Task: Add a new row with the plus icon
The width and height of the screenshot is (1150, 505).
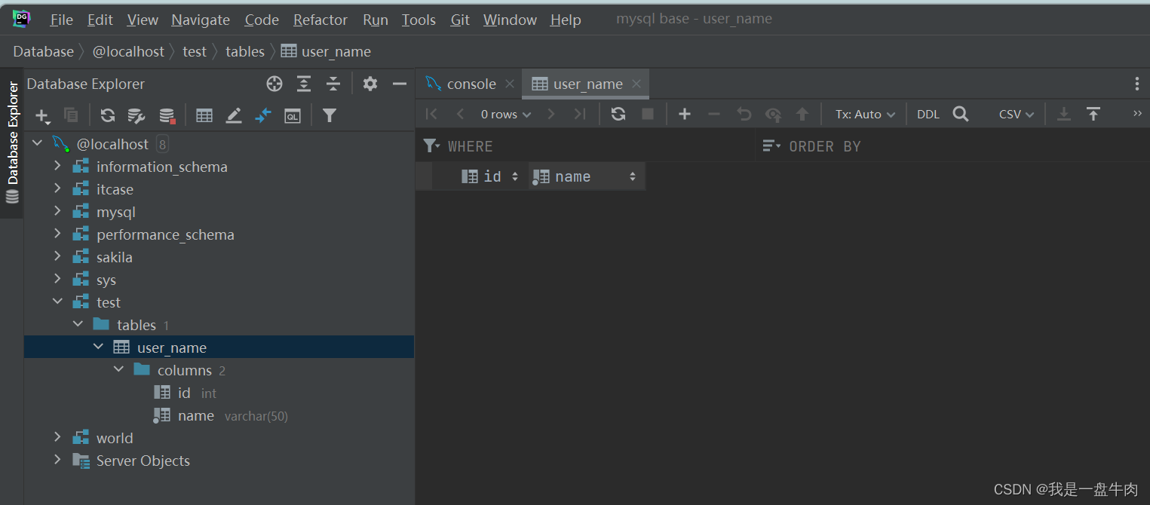Action: coord(685,114)
